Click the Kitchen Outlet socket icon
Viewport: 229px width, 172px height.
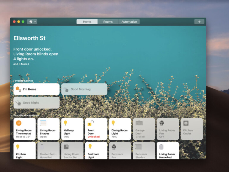coord(186,123)
